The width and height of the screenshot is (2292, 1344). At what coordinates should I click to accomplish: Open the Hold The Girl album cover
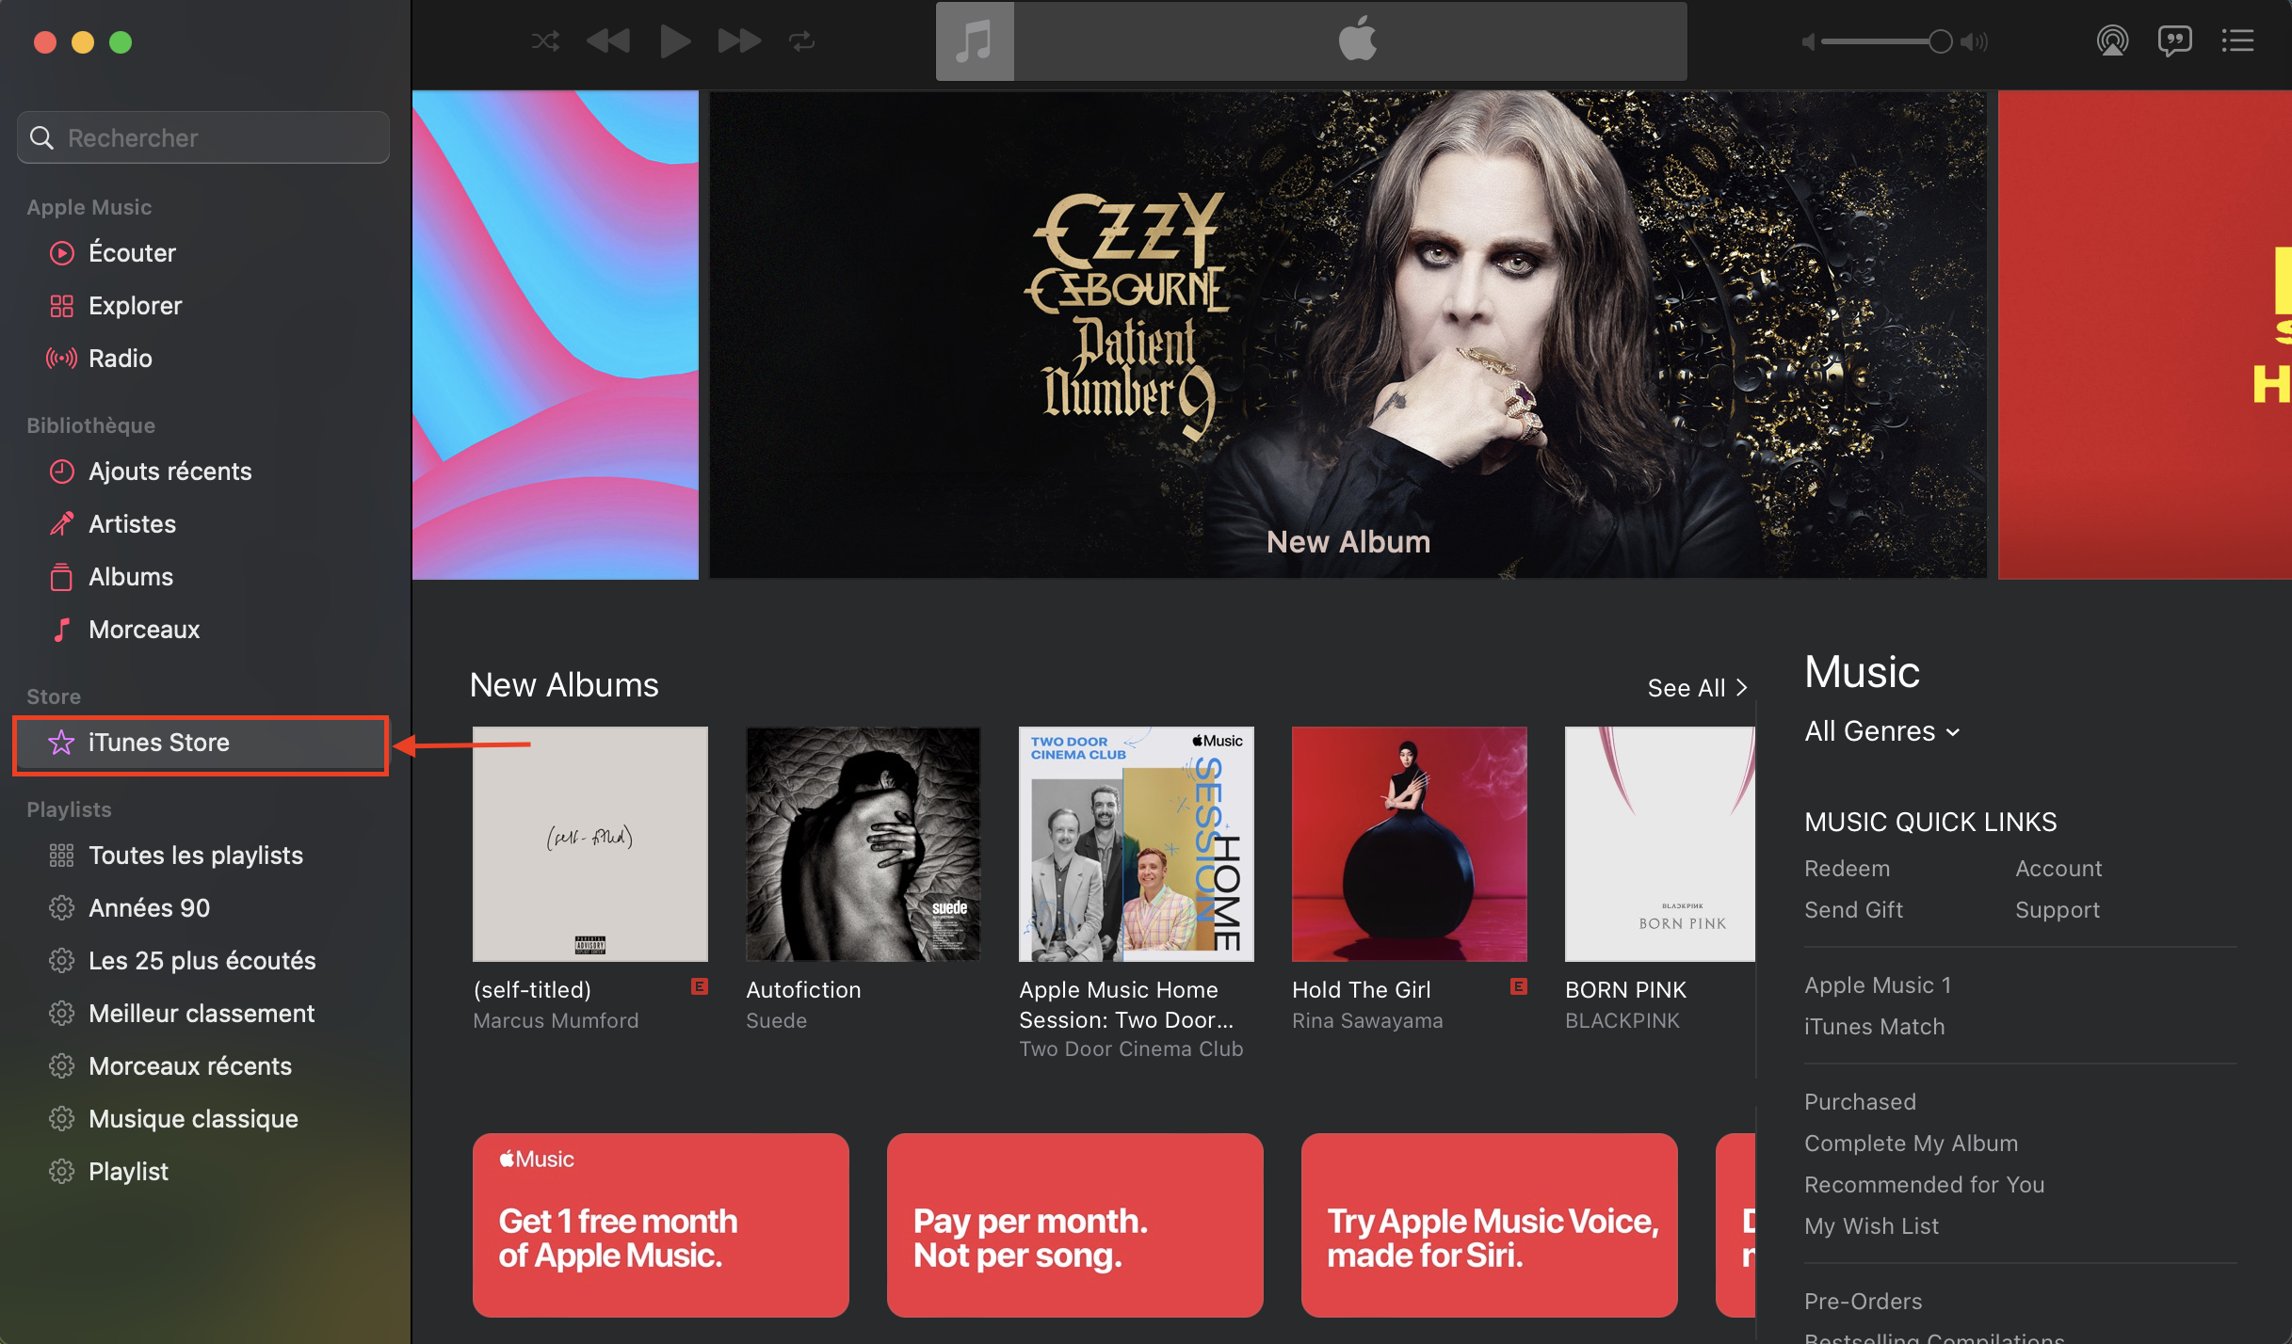point(1409,843)
